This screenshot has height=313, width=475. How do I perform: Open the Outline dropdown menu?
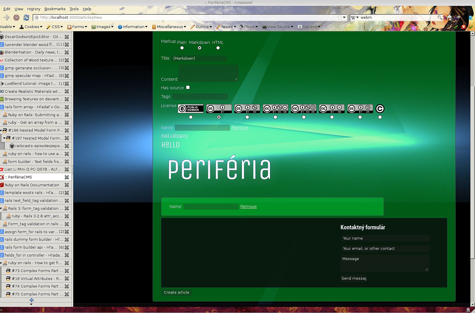click(201, 27)
